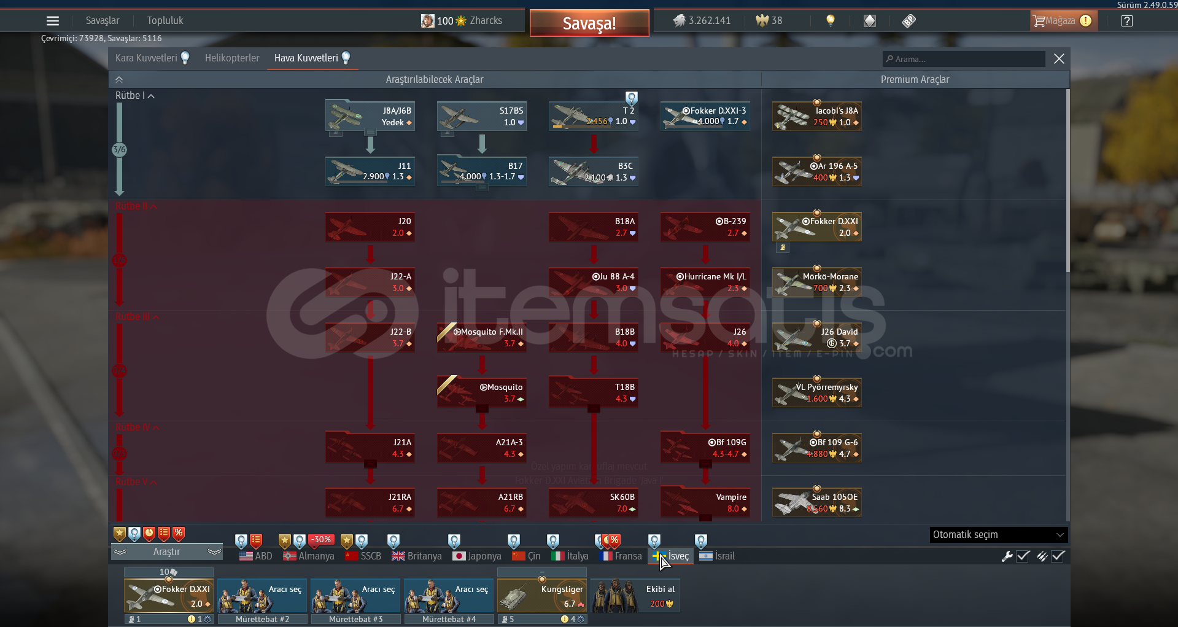Close the research tree window
The width and height of the screenshot is (1178, 627).
[1059, 59]
